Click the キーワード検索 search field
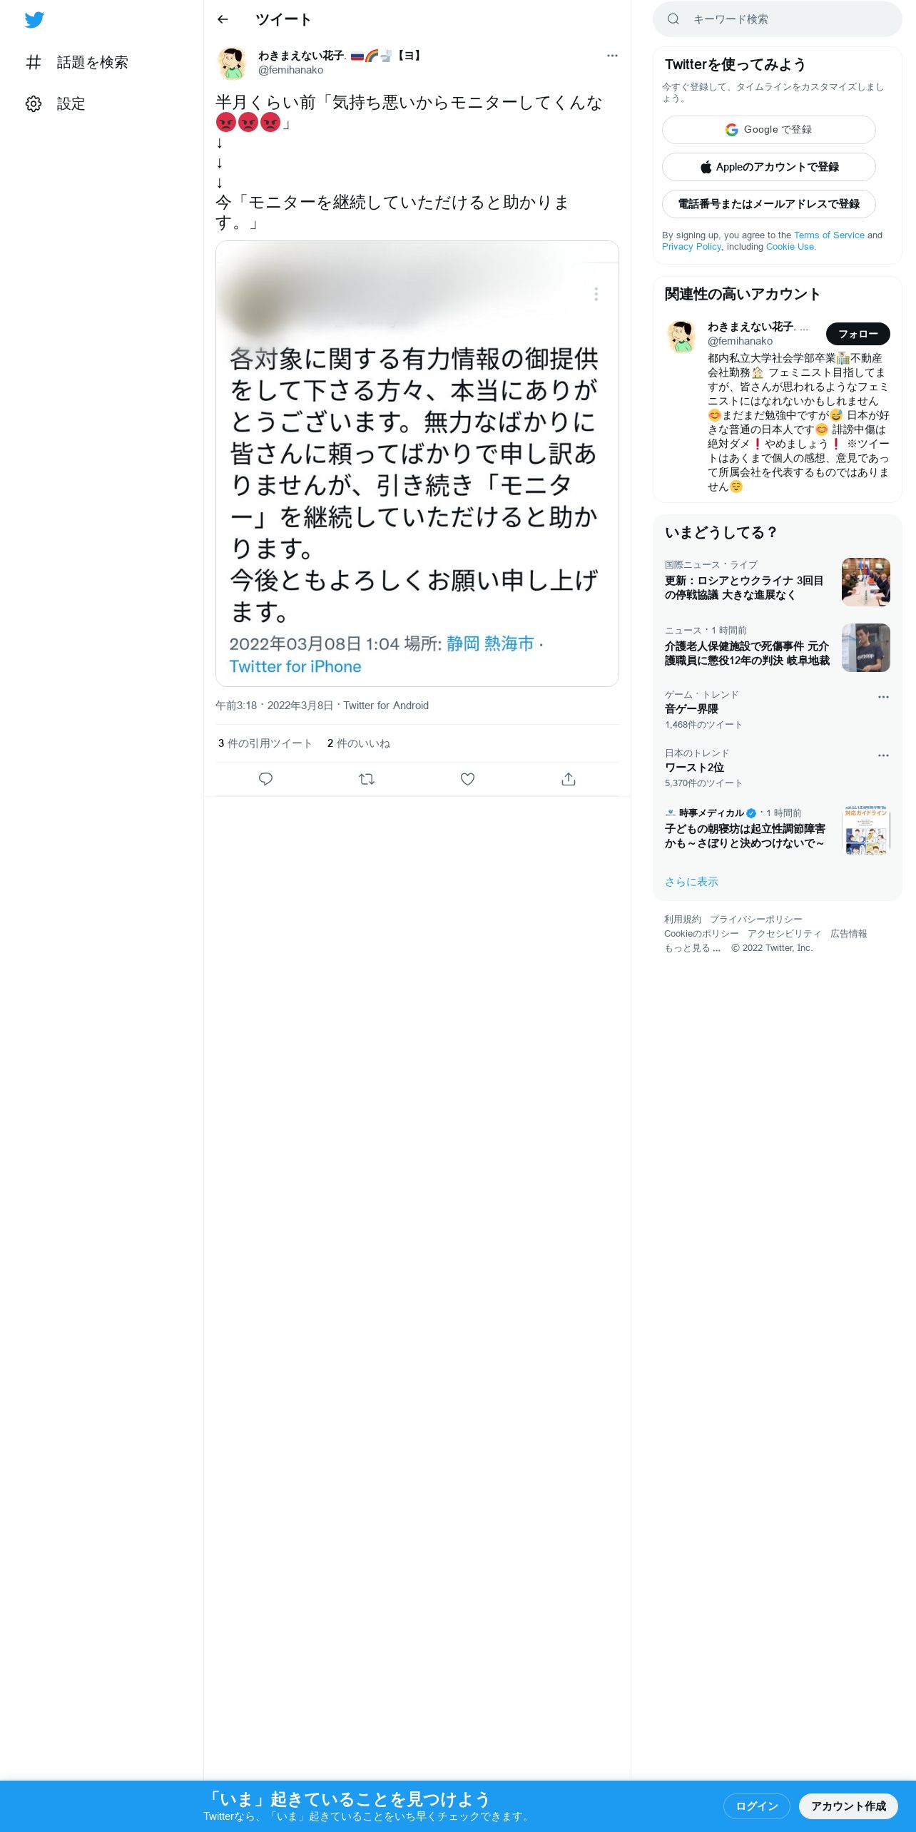This screenshot has width=916, height=1832. (778, 19)
